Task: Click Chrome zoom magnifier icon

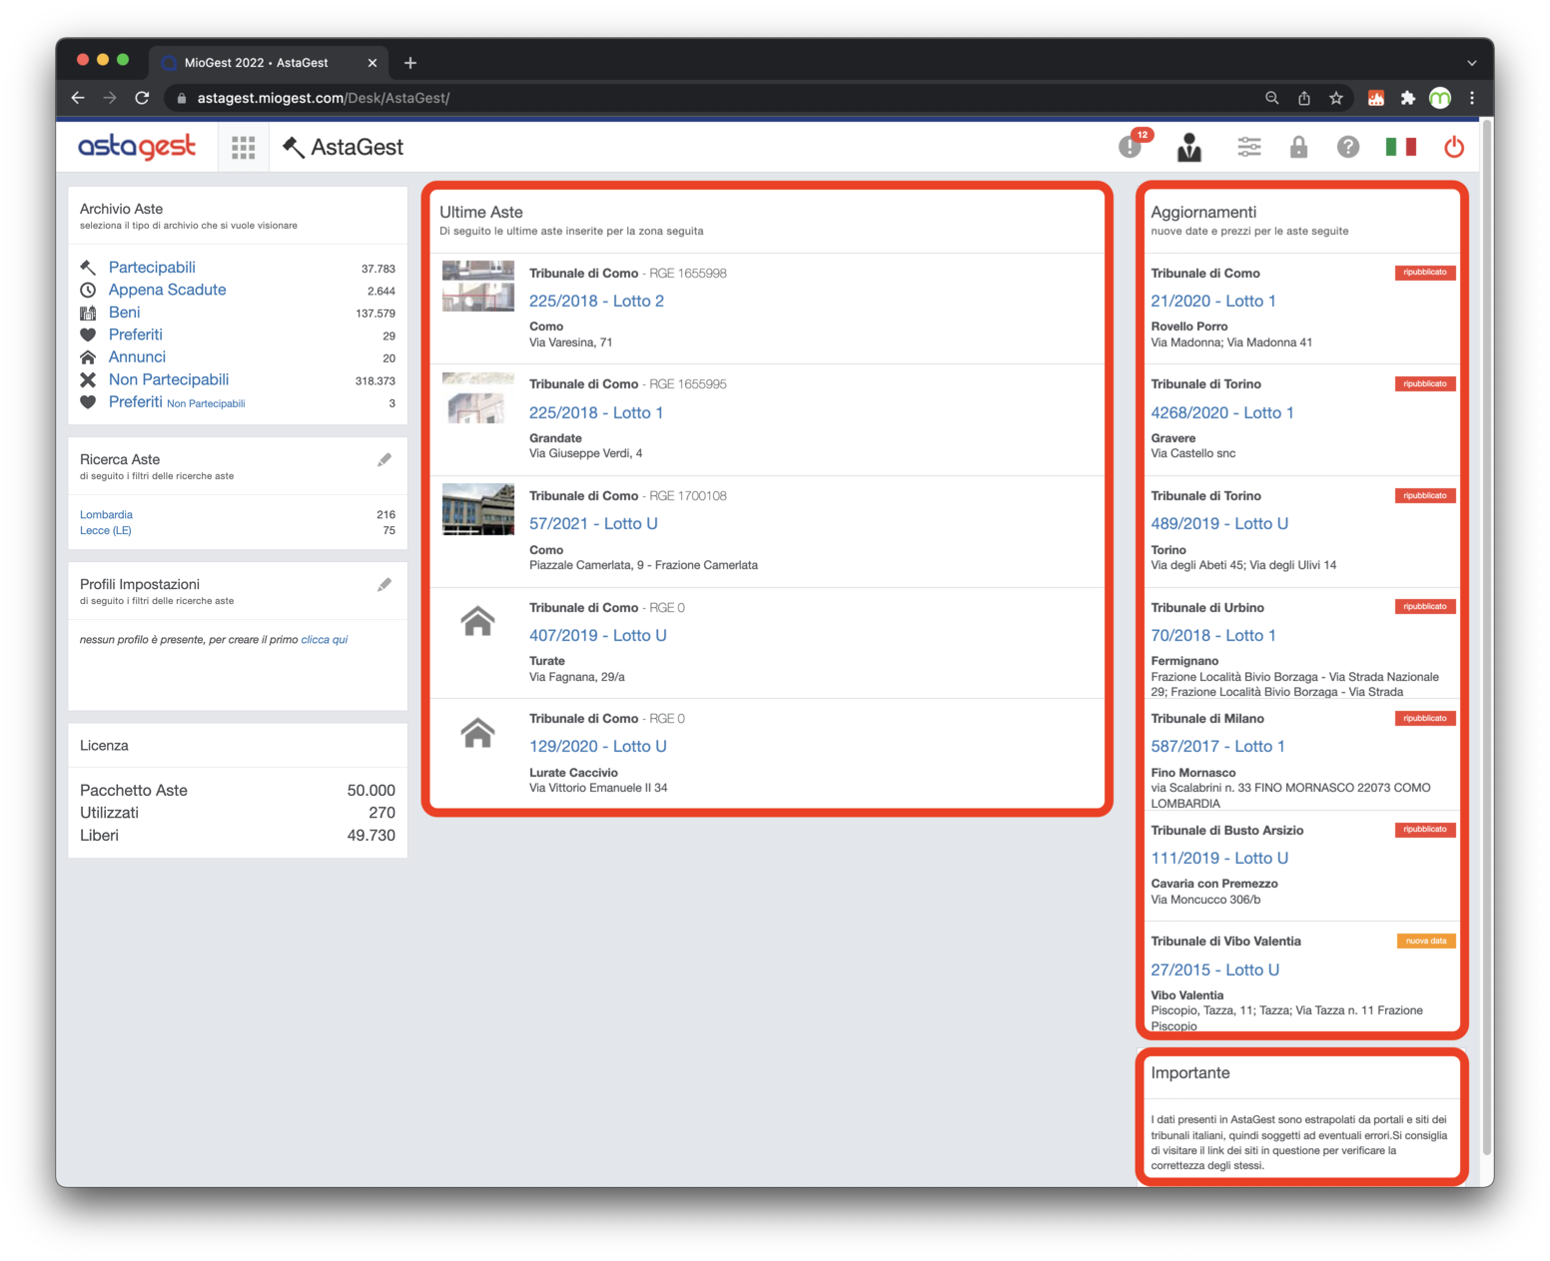Action: coord(1272,98)
